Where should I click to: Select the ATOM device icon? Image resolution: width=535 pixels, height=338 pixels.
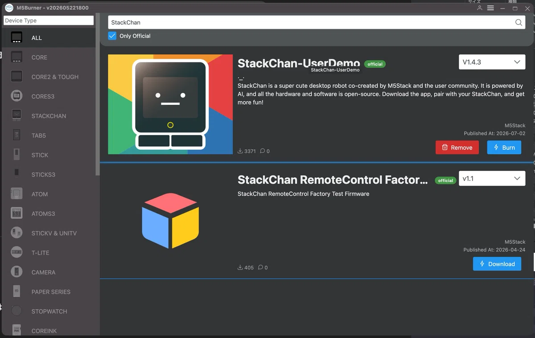click(16, 194)
